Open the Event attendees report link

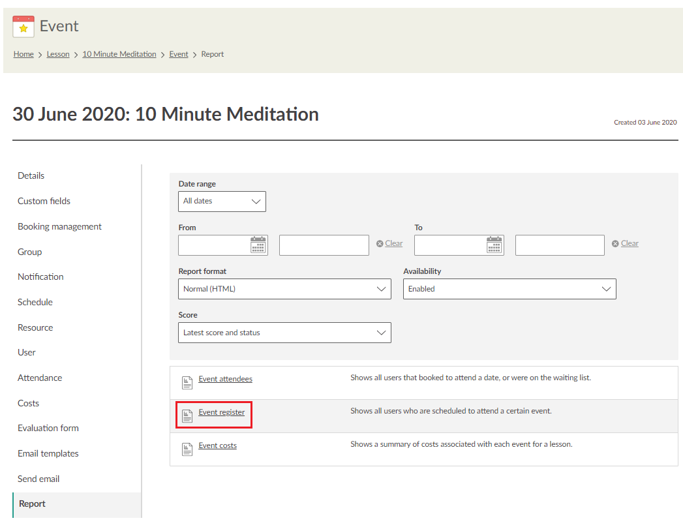point(225,379)
